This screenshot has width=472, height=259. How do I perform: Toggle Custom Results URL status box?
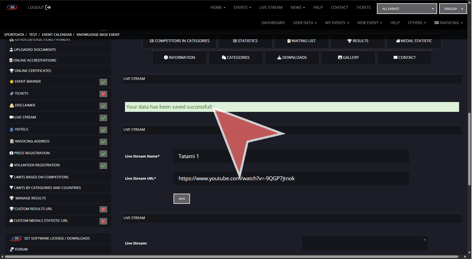(x=103, y=209)
